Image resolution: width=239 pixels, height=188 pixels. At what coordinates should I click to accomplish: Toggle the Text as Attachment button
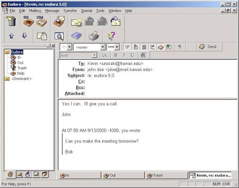click(x=136, y=47)
